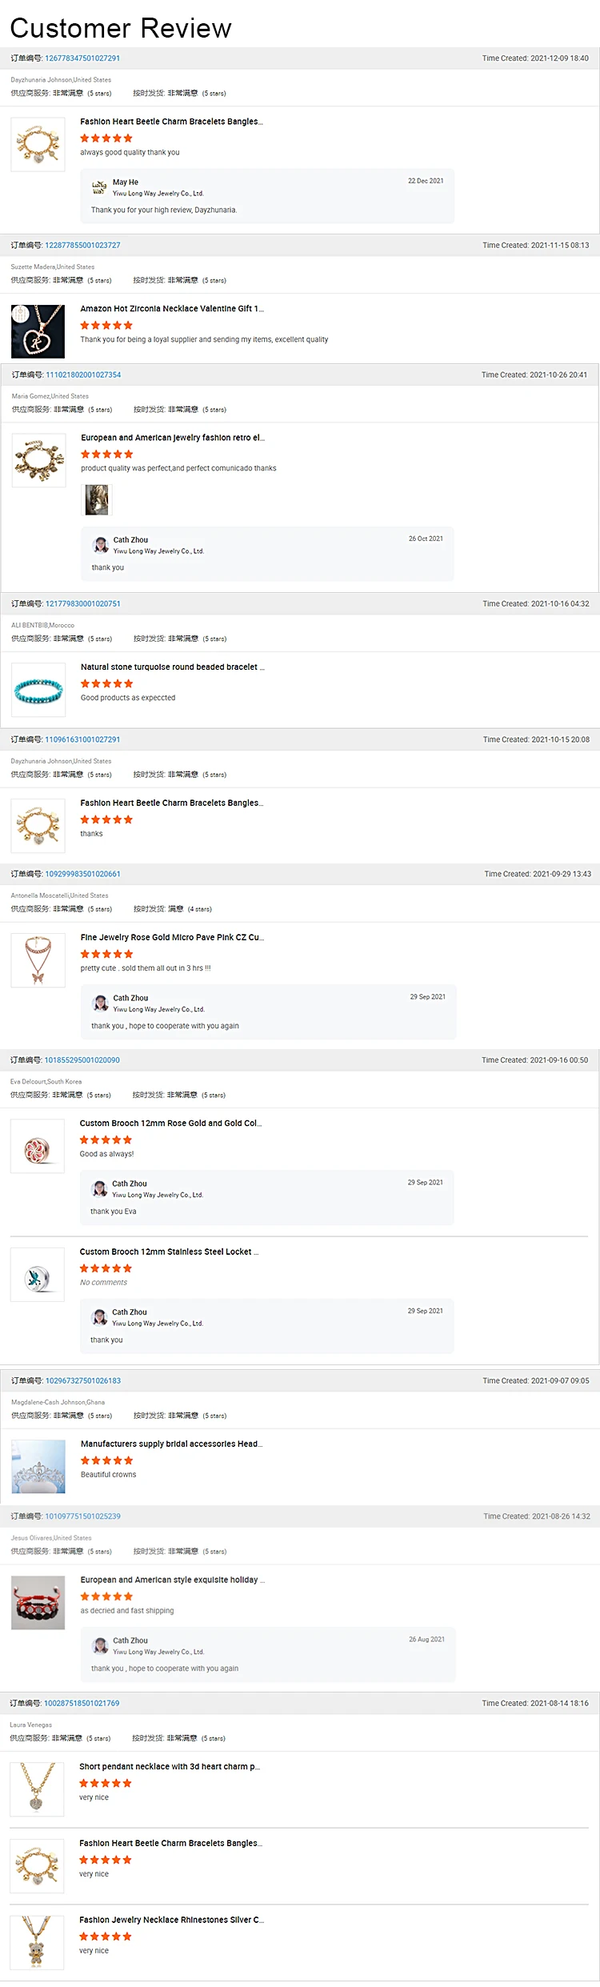Image resolution: width=600 pixels, height=1987 pixels.
Task: Open order number 109299983501020661
Action: 82,874
